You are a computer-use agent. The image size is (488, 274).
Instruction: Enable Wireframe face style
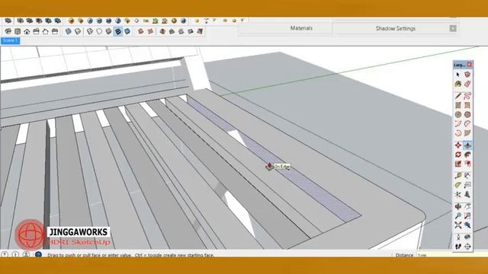click(x=90, y=31)
